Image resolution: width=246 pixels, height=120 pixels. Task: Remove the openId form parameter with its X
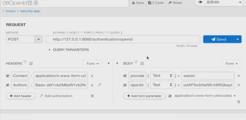239,85
